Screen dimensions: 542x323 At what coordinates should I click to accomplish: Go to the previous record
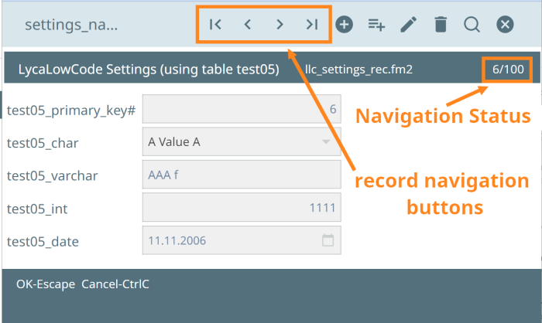(248, 25)
